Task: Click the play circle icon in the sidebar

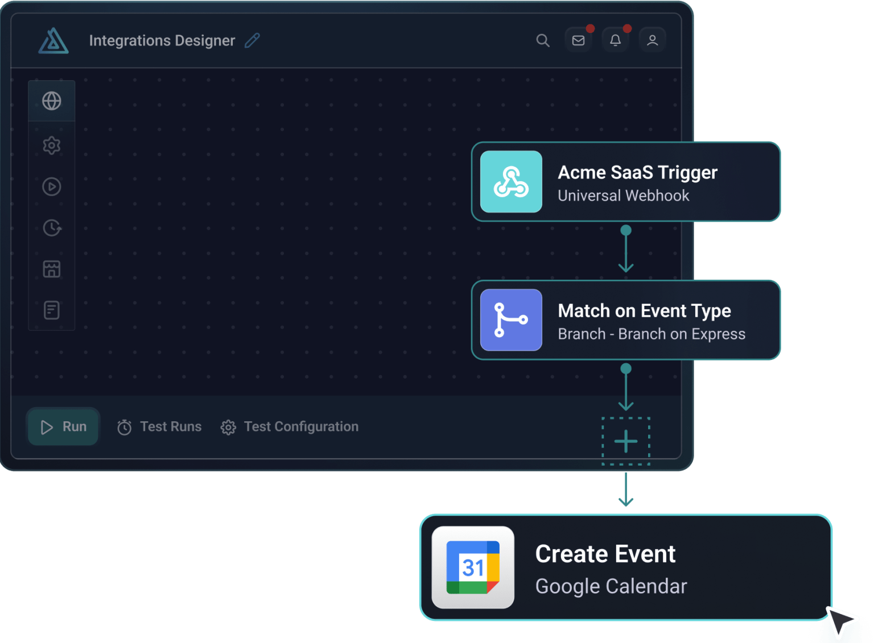Action: point(52,186)
